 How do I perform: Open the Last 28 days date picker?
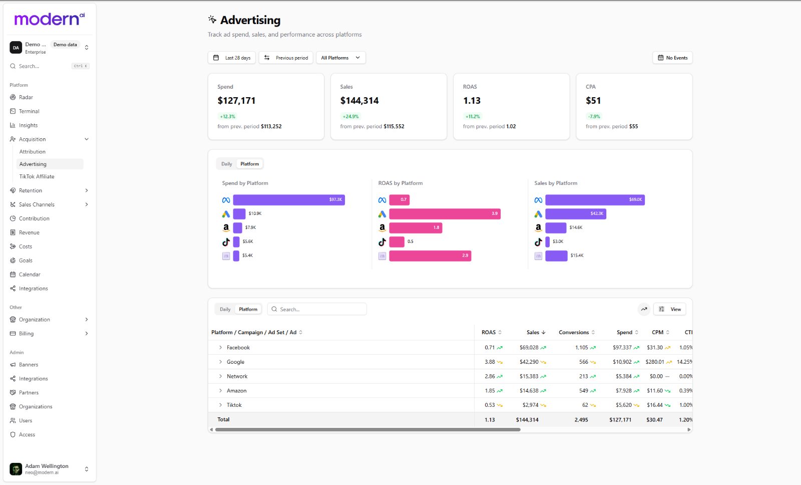click(x=232, y=58)
